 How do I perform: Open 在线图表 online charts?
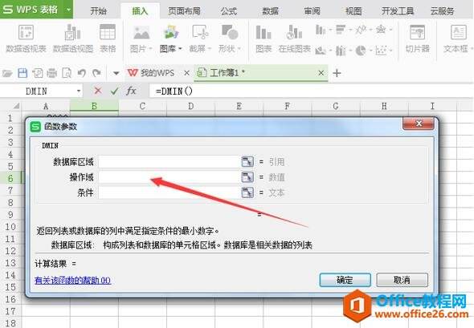(294, 38)
